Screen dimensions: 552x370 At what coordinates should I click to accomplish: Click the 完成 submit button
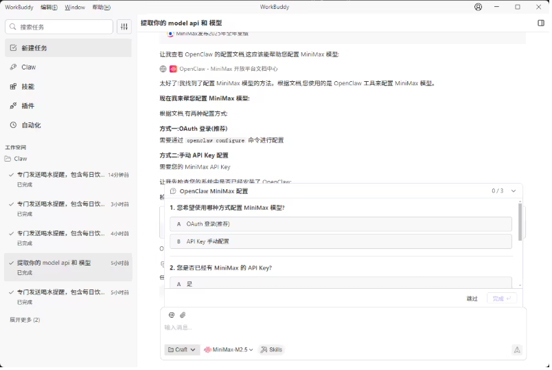pyautogui.click(x=502, y=298)
